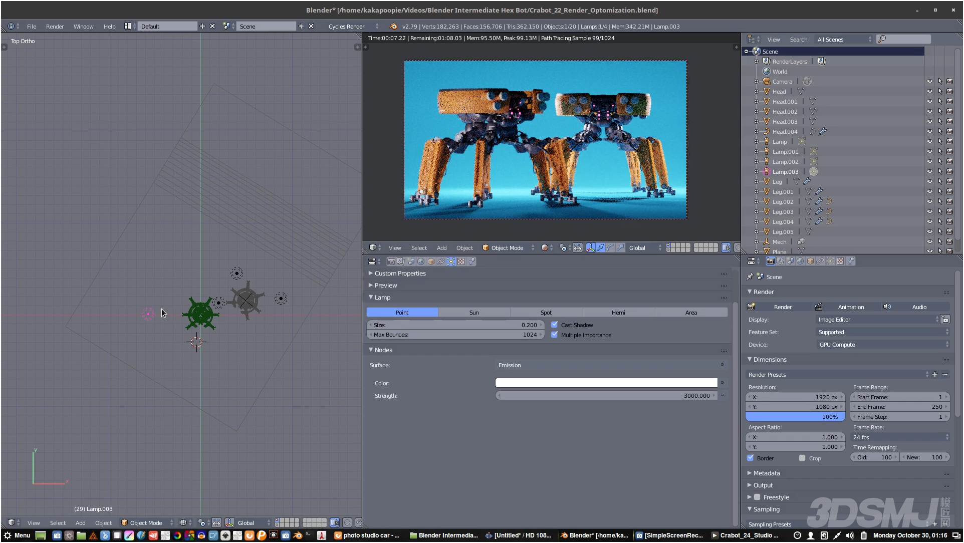
Task: Open the system Menu button
Action: pos(17,535)
